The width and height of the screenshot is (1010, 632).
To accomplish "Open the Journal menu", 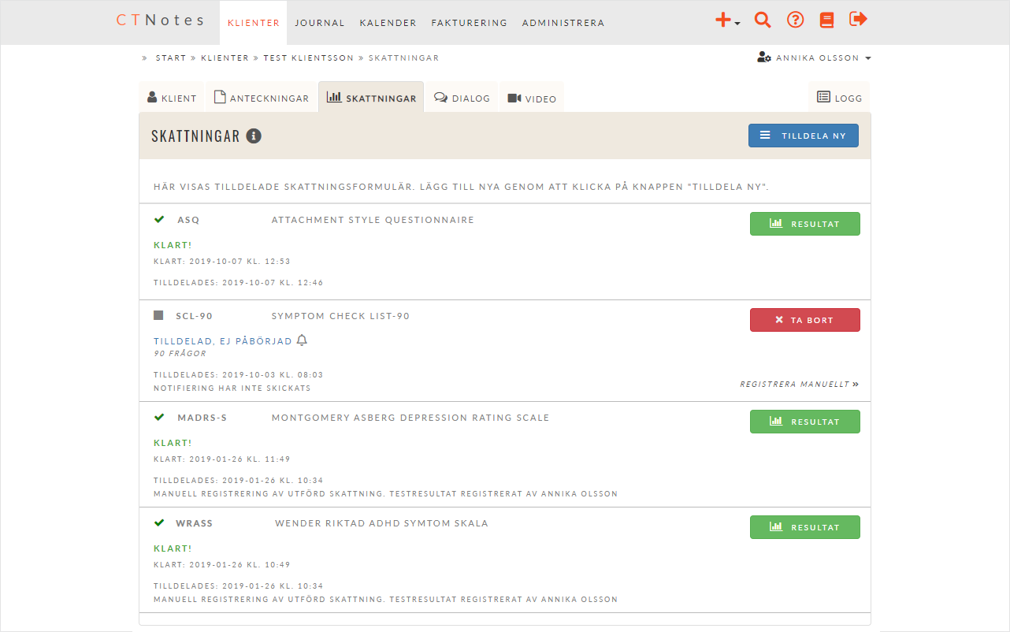I will click(x=320, y=23).
